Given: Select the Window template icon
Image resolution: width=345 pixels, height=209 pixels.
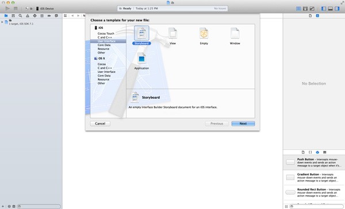Looking at the screenshot, I should click(235, 33).
